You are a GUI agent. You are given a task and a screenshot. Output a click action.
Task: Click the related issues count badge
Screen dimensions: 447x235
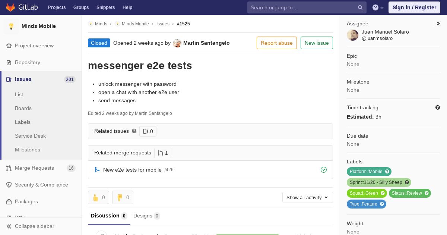tap(148, 131)
